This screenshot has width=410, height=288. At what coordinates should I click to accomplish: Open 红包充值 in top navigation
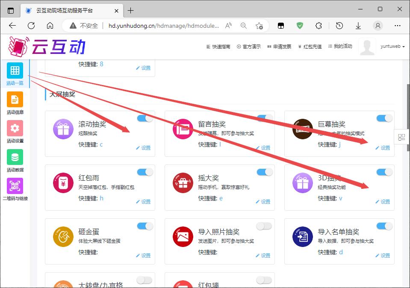click(x=310, y=47)
